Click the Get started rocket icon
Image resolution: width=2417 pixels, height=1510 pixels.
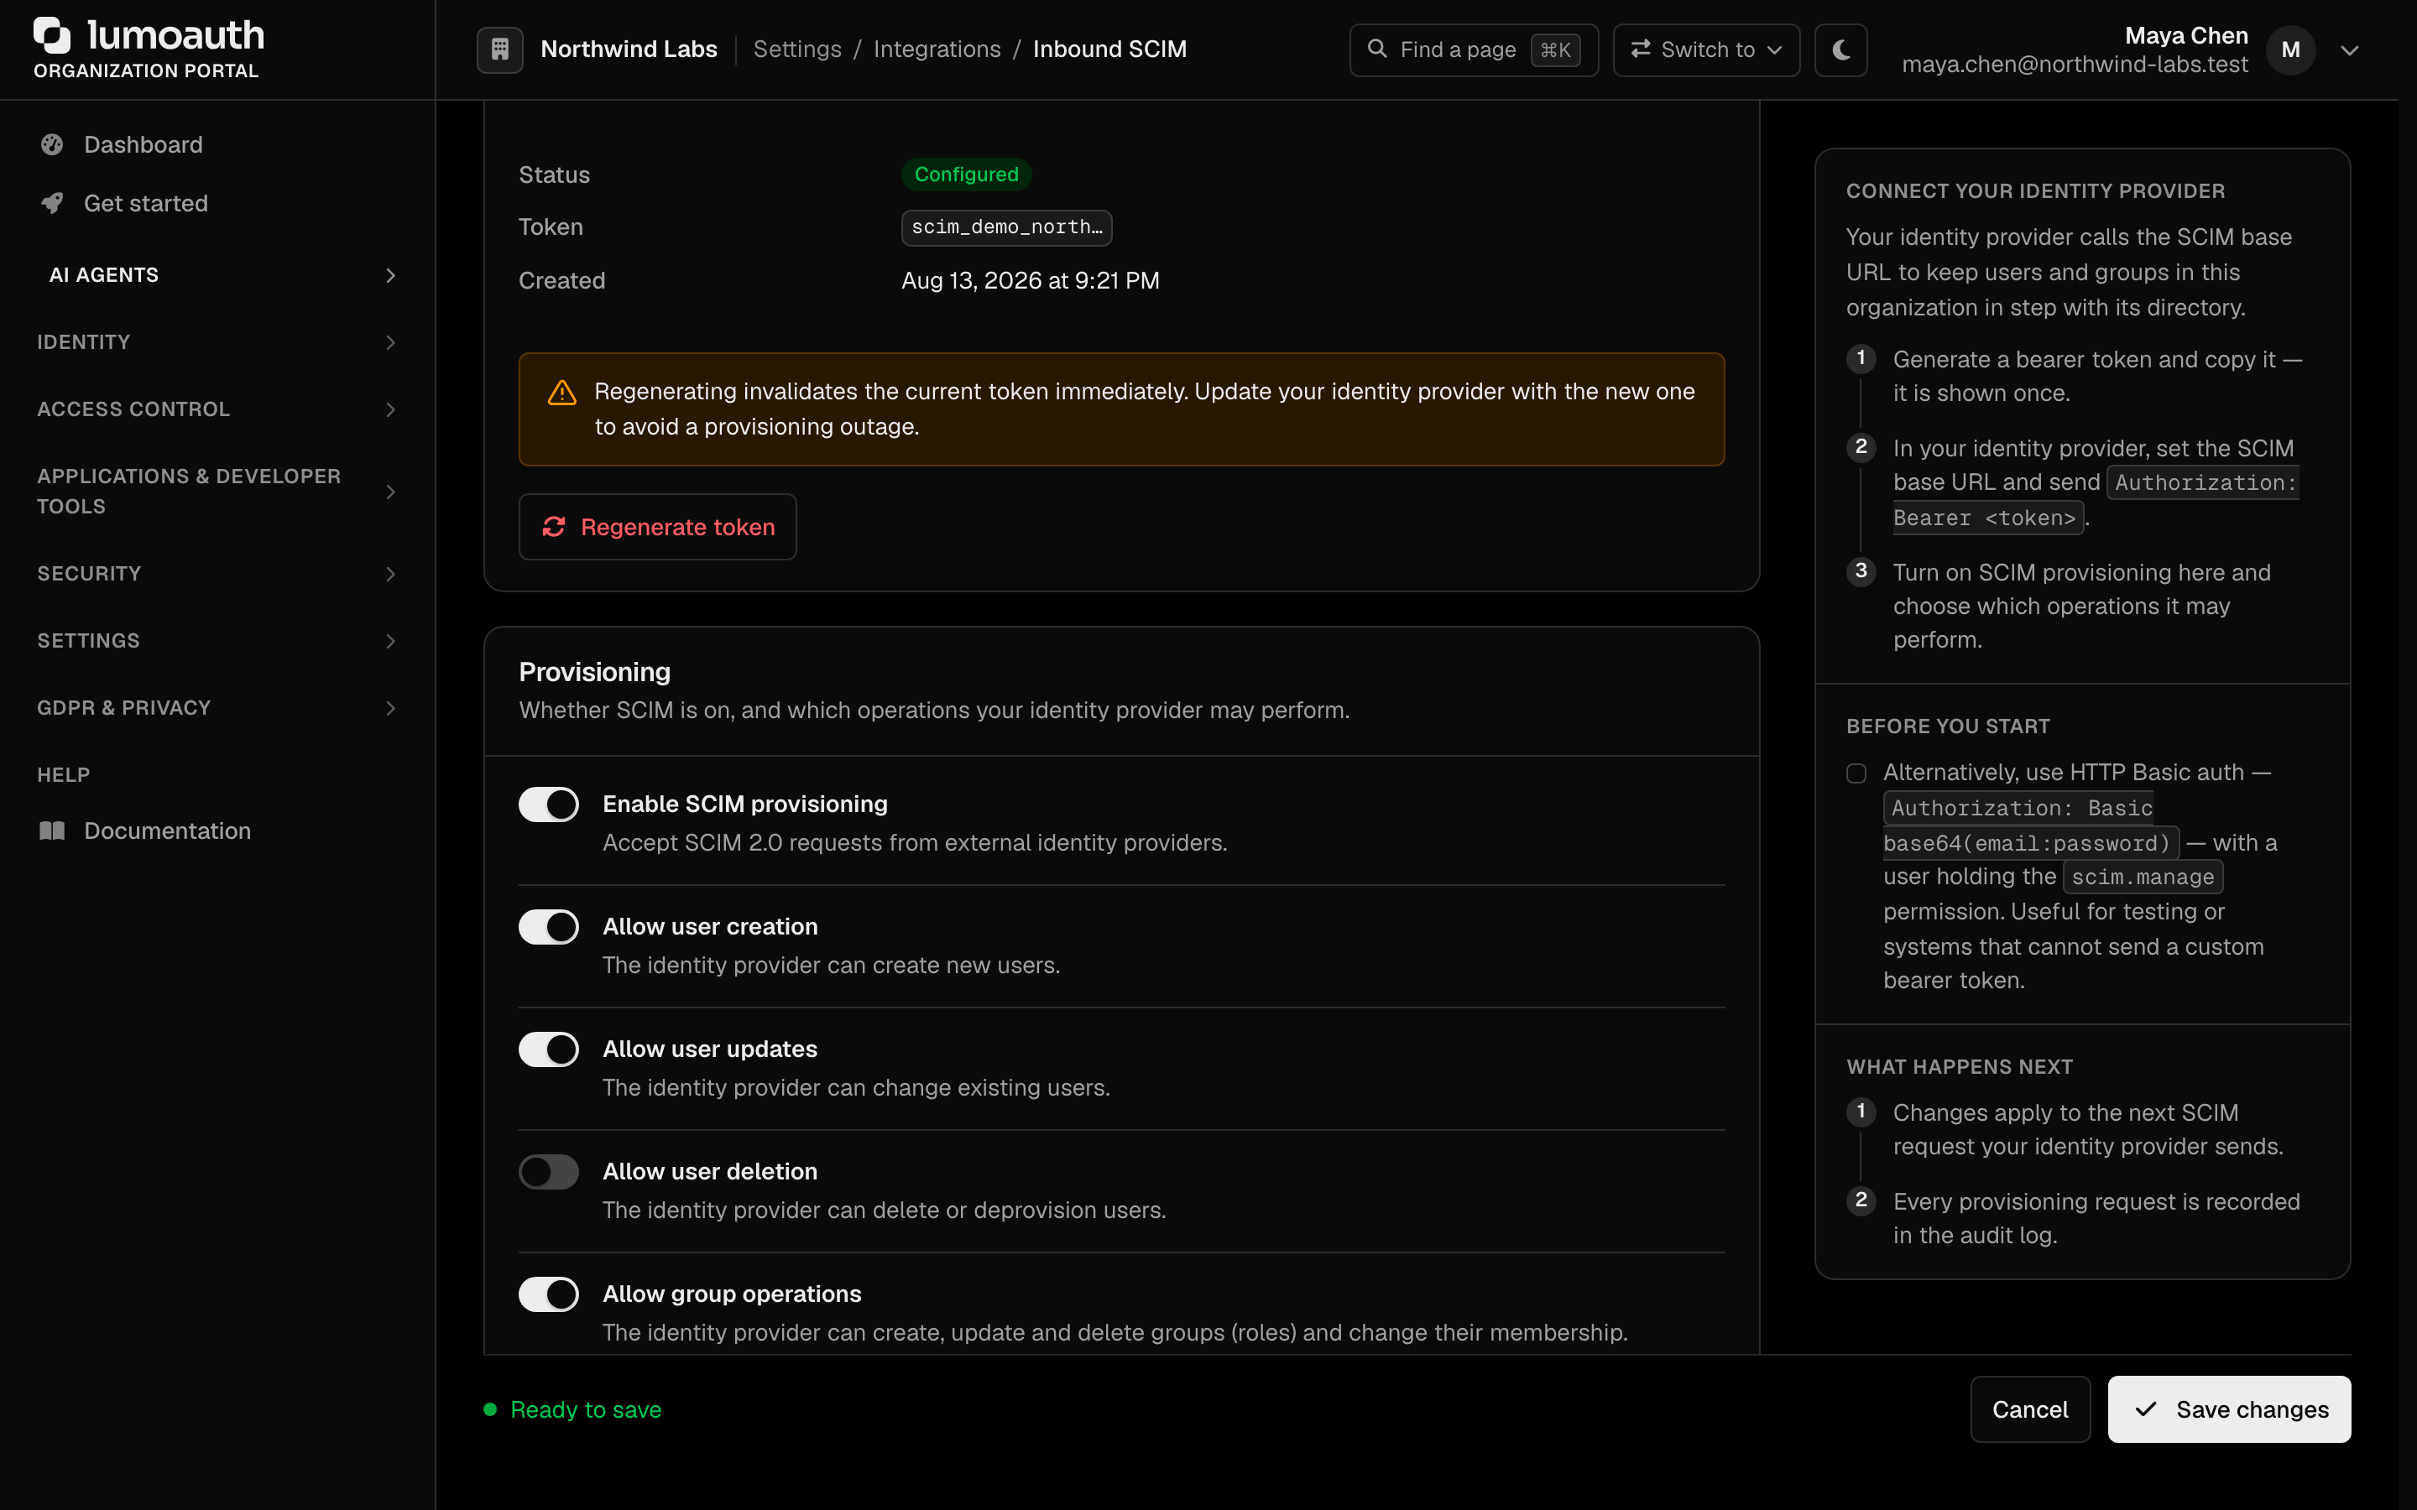[52, 203]
